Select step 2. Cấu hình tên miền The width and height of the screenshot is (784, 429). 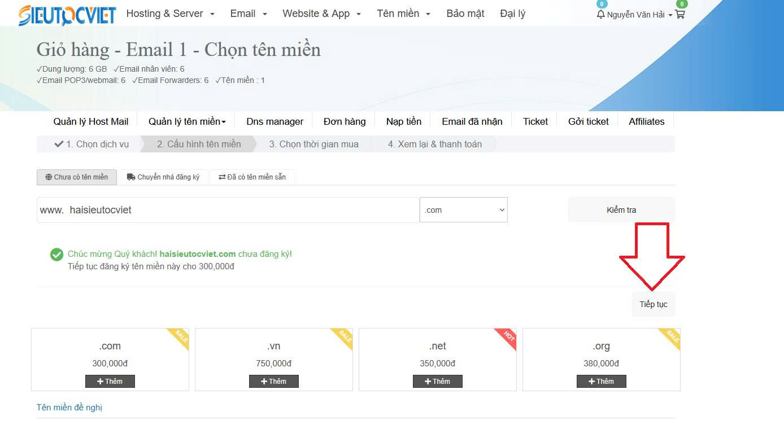point(199,145)
